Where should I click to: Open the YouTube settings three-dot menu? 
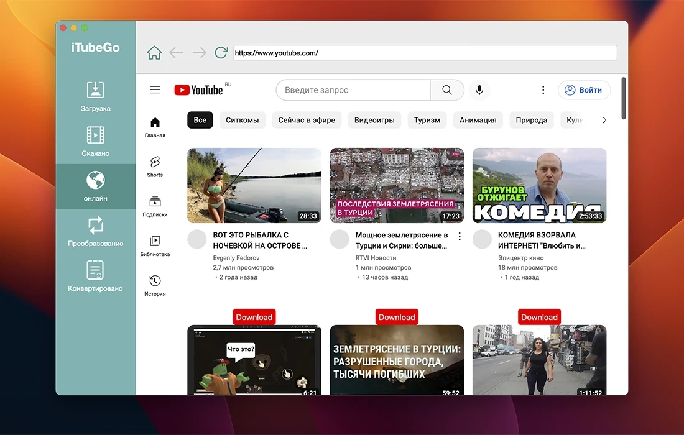tap(543, 90)
